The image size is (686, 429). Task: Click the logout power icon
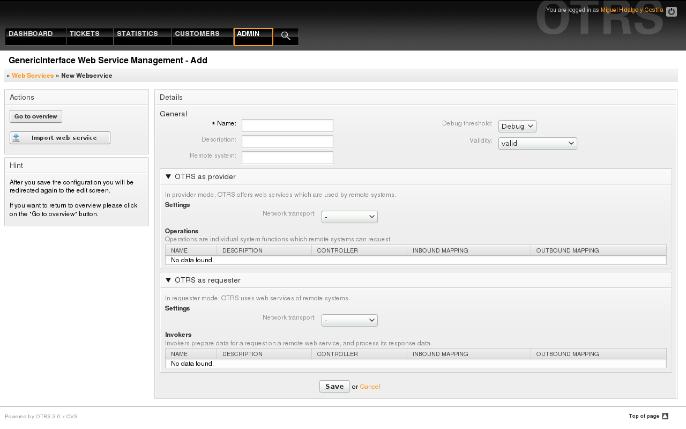pyautogui.click(x=671, y=12)
